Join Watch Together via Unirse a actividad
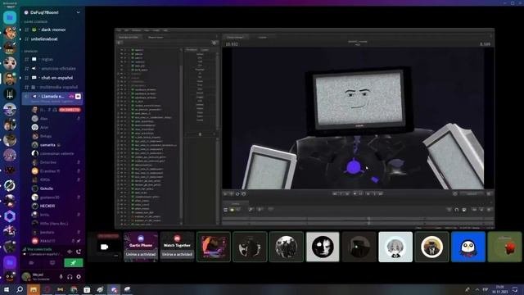 click(177, 255)
